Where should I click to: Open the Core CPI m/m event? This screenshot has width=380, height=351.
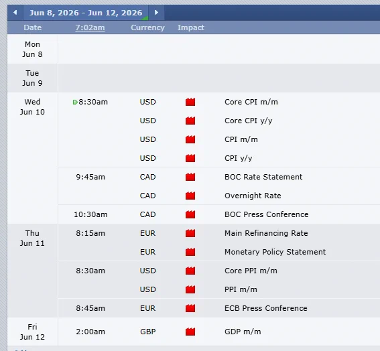point(251,102)
